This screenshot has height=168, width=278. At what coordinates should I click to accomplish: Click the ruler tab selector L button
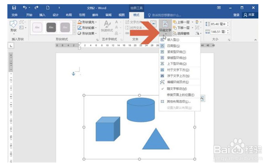pos(11,46)
